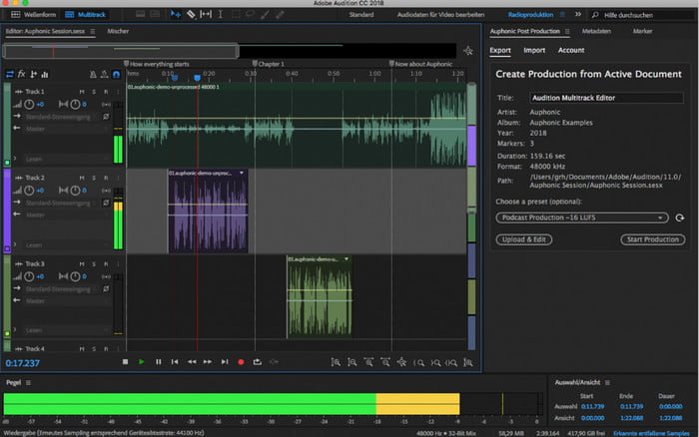Switch to Marker panel tab
699x437 pixels.
pyautogui.click(x=642, y=31)
